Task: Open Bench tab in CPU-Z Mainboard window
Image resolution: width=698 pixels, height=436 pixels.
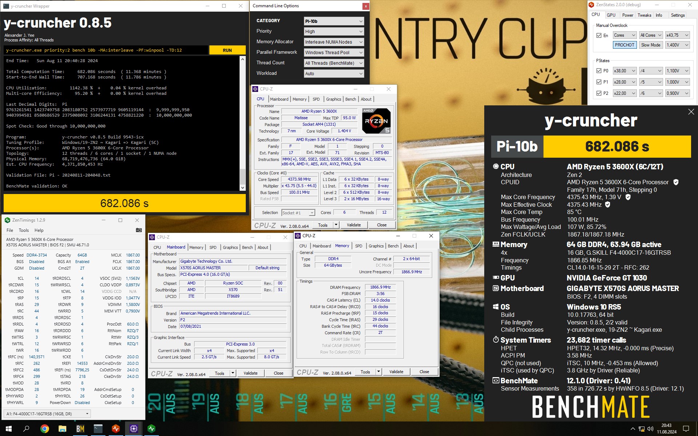Action: (x=248, y=247)
